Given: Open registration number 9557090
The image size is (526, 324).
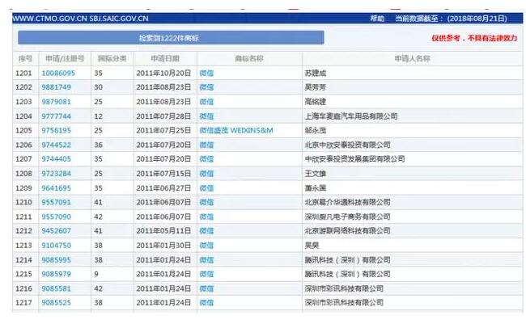Looking at the screenshot, I should point(57,217).
